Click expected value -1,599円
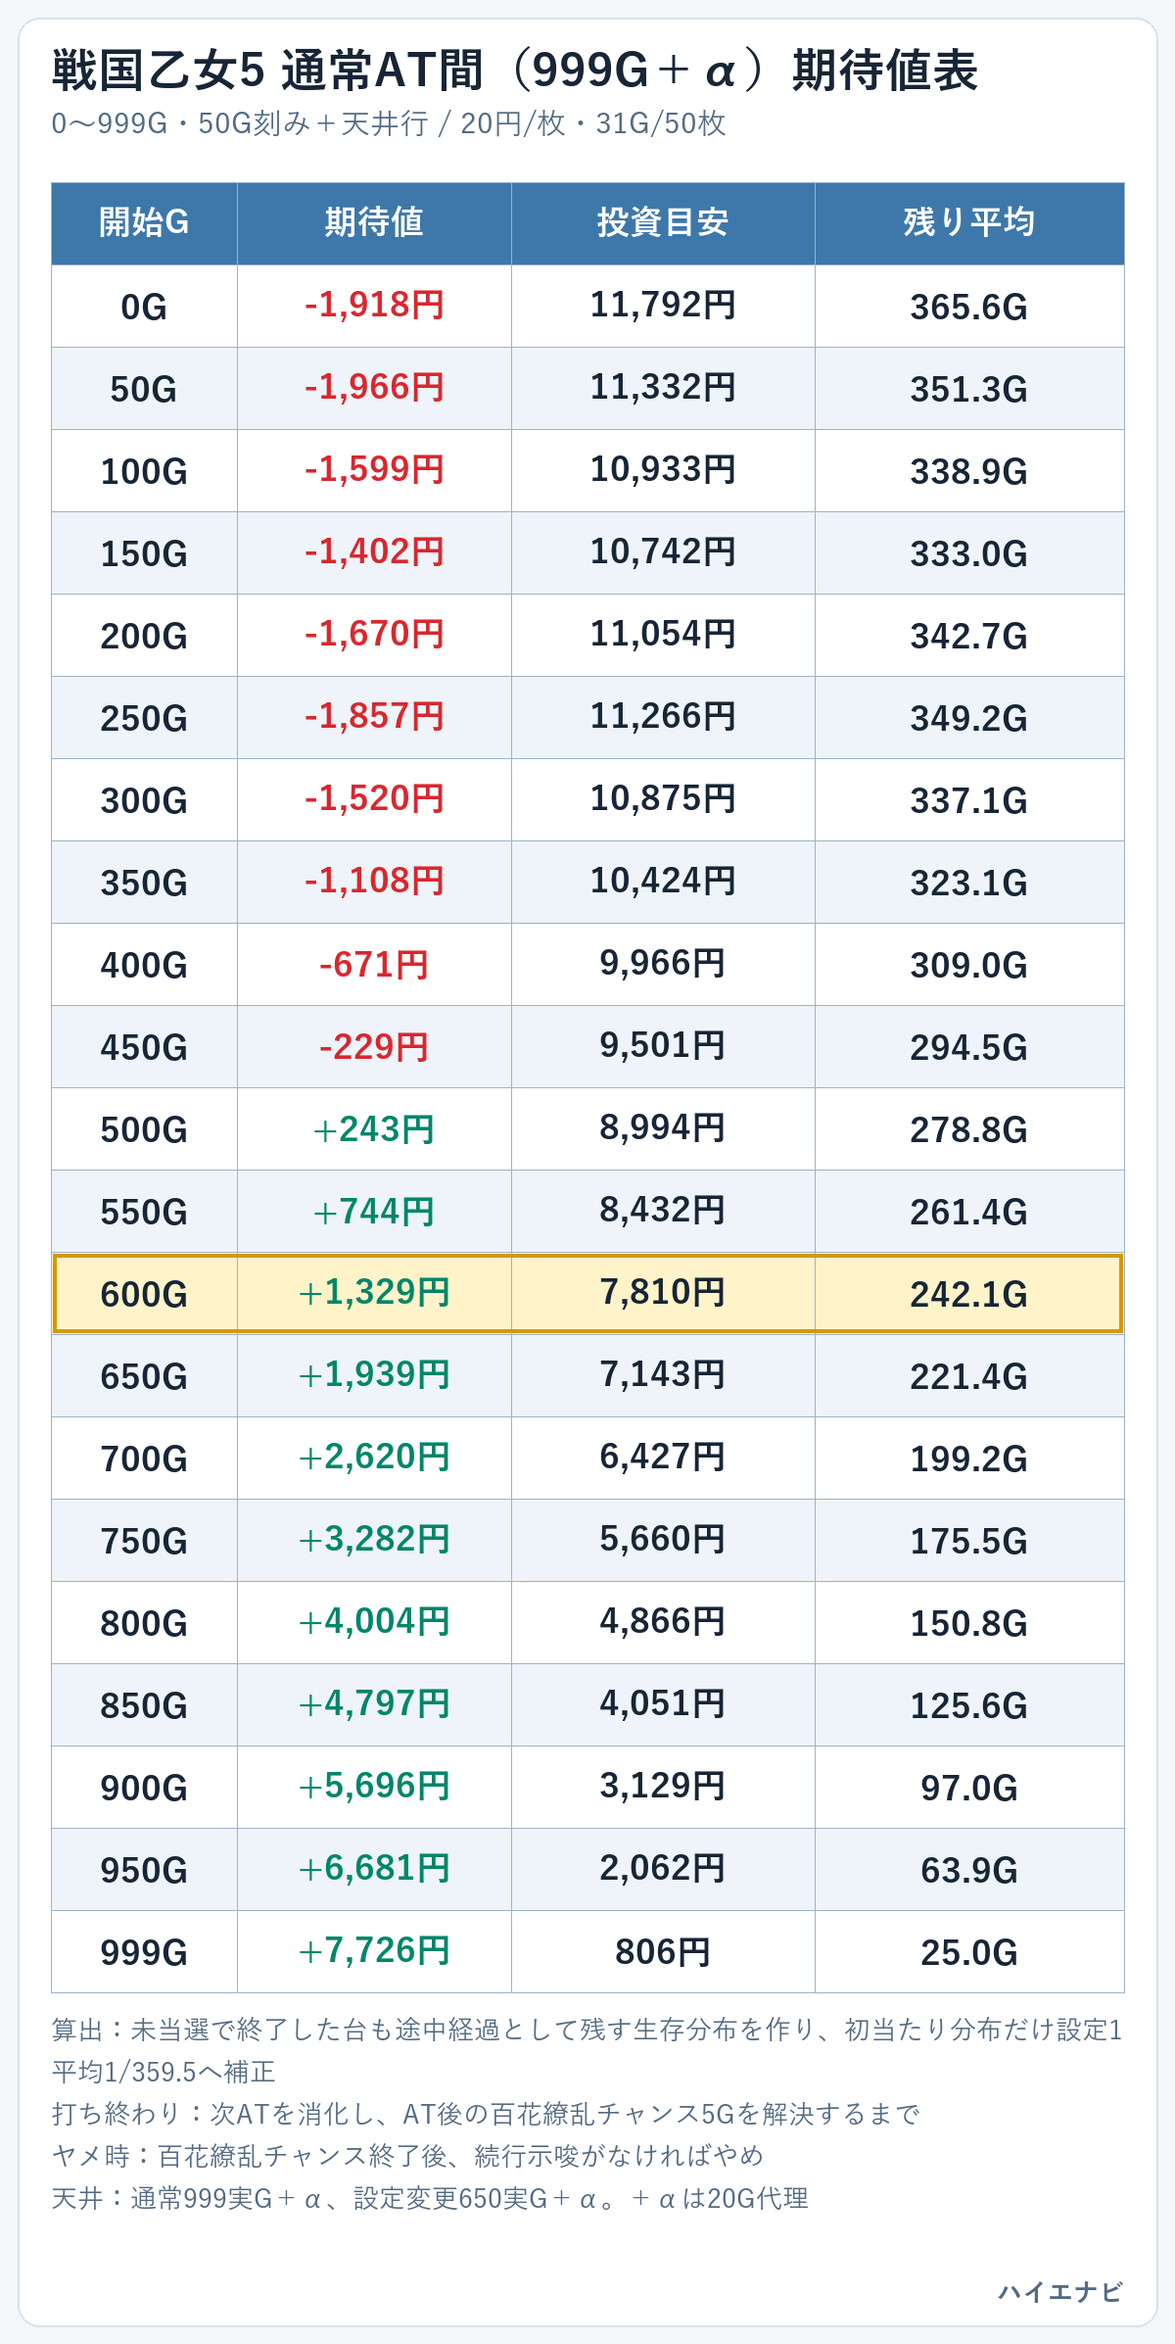 [374, 470]
